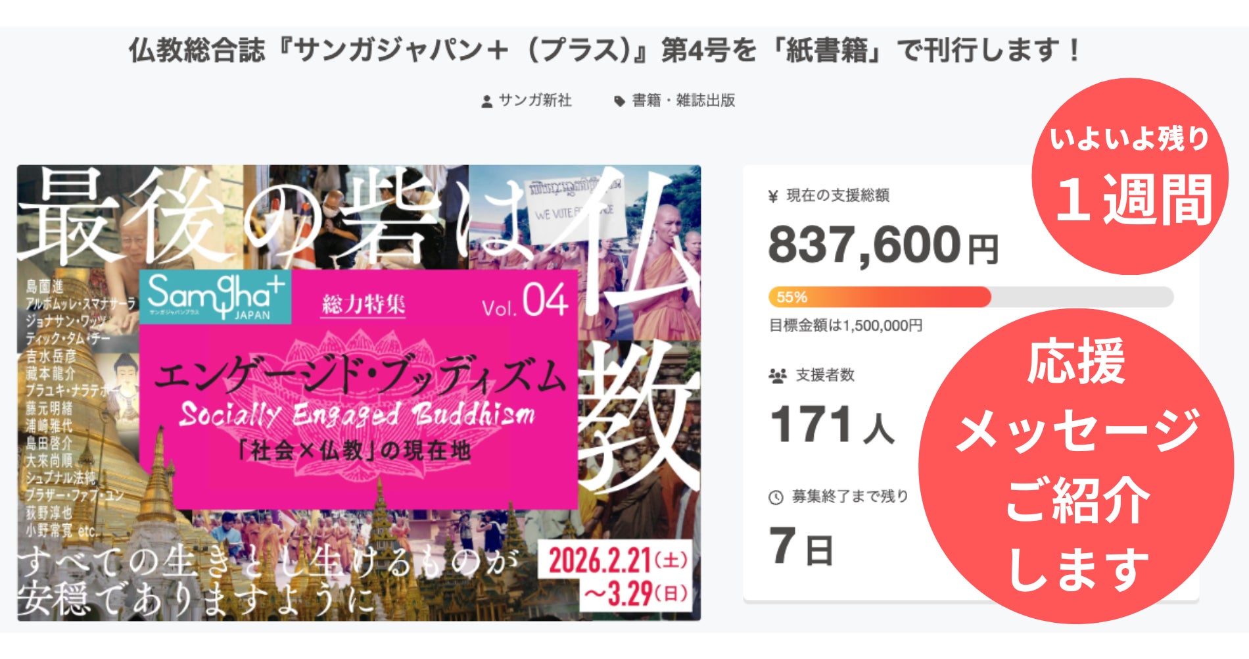Click the red 応援メッセージご紹介します circle badge
Image resolution: width=1249 pixels, height=659 pixels.
(x=1076, y=466)
